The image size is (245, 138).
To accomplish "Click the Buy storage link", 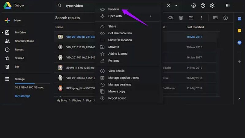I will tap(23, 96).
